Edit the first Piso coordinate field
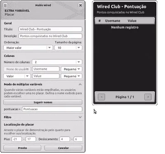 click(16, 139)
